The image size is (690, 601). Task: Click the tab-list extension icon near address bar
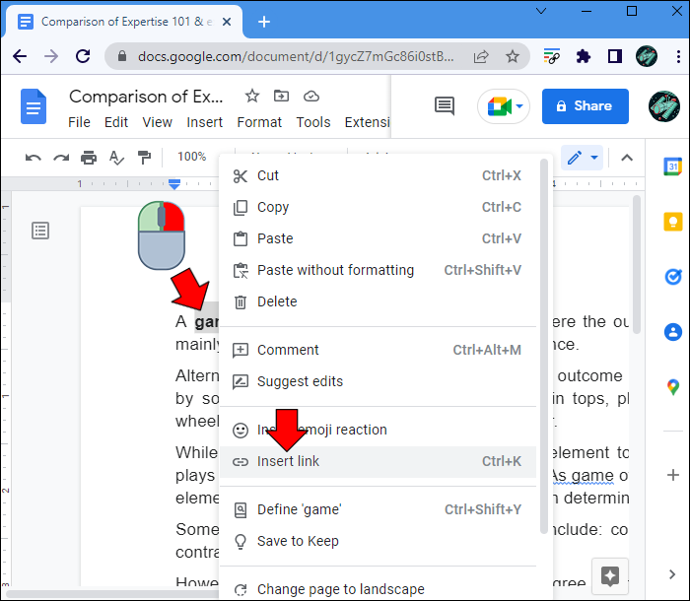[x=552, y=56]
